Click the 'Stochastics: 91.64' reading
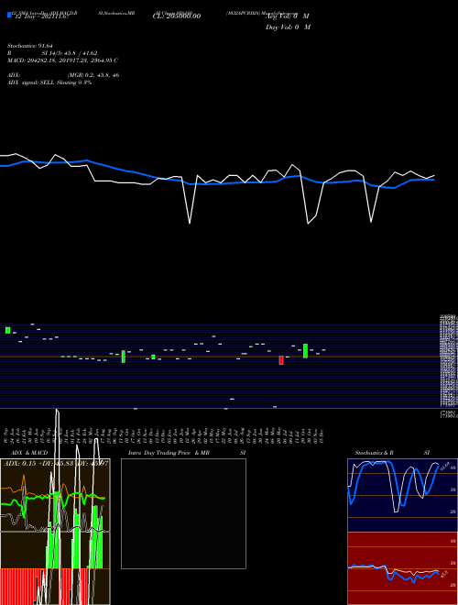Viewport: 458px width, 605px height. point(29,46)
